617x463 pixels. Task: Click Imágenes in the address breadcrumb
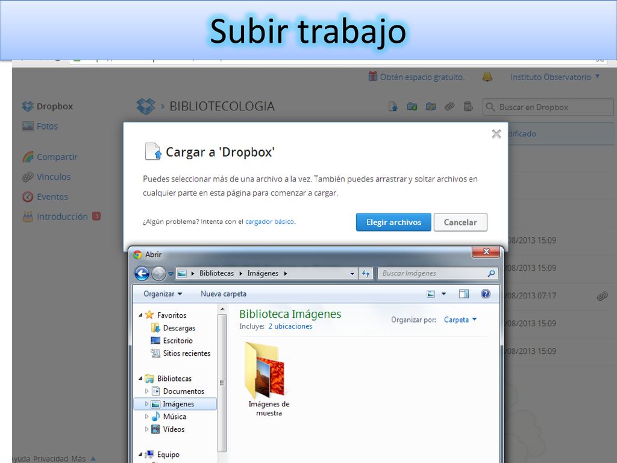[x=263, y=273]
